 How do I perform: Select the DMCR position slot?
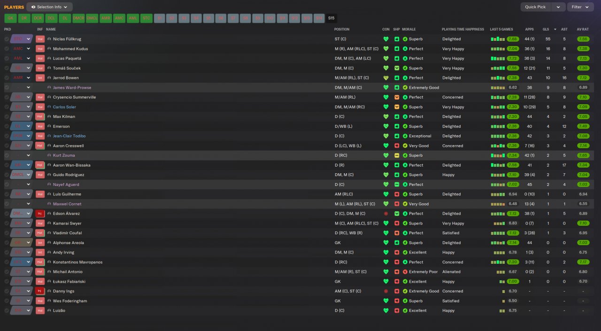click(x=78, y=18)
